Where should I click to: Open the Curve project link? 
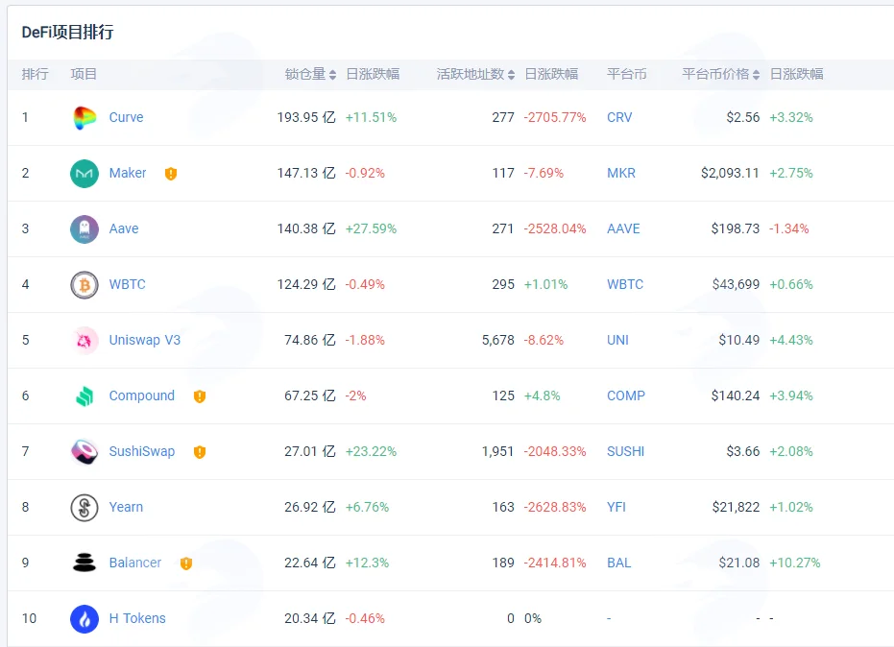(x=126, y=117)
